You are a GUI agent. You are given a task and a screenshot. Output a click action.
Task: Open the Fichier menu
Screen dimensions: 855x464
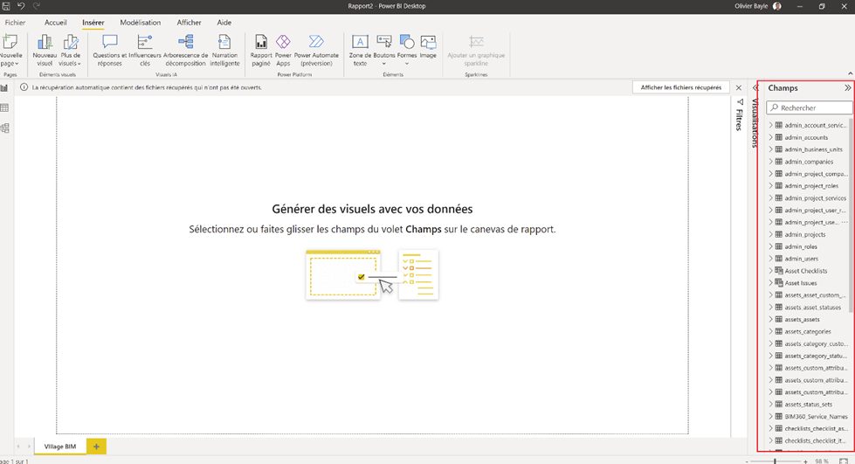(15, 23)
